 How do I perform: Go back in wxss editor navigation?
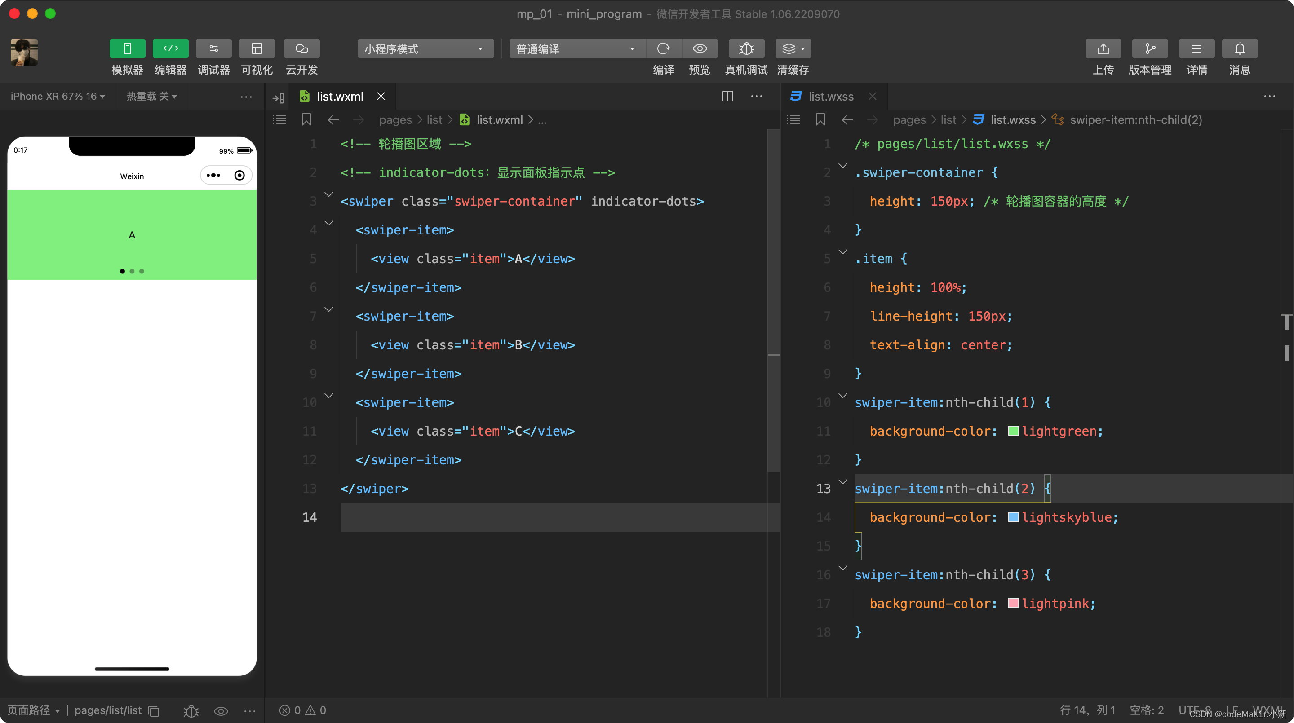[x=847, y=119]
